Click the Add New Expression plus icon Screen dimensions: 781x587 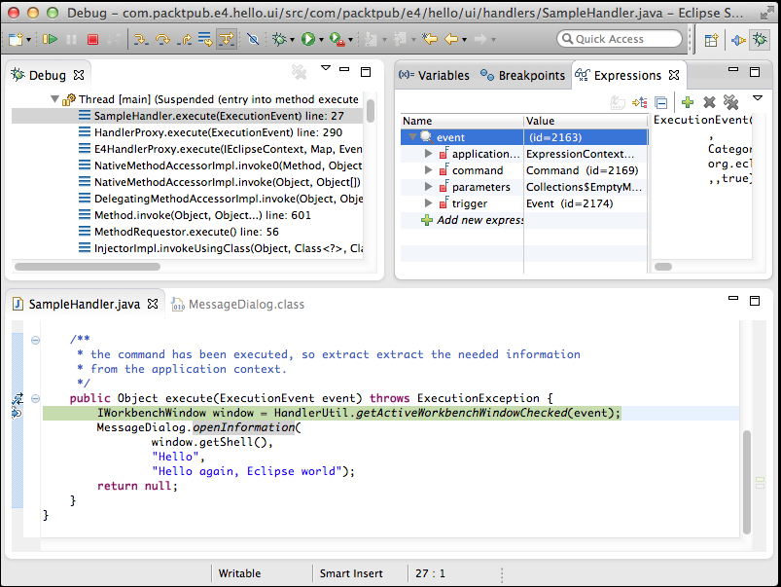pyautogui.click(x=687, y=102)
